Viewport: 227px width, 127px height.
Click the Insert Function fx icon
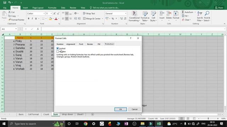point(38,29)
